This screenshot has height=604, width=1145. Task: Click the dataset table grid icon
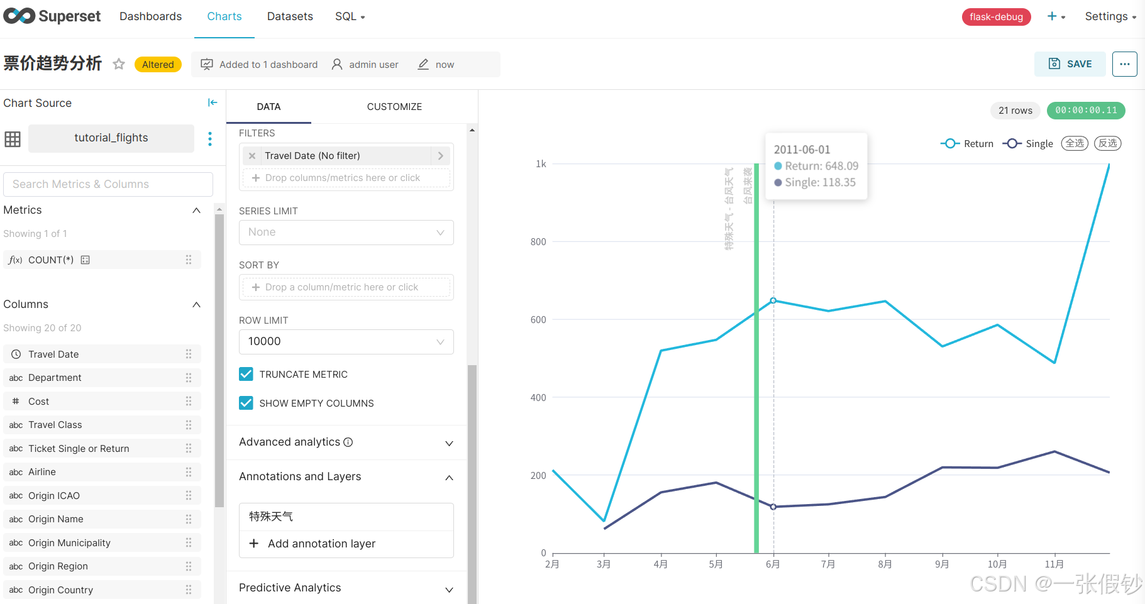pos(13,139)
